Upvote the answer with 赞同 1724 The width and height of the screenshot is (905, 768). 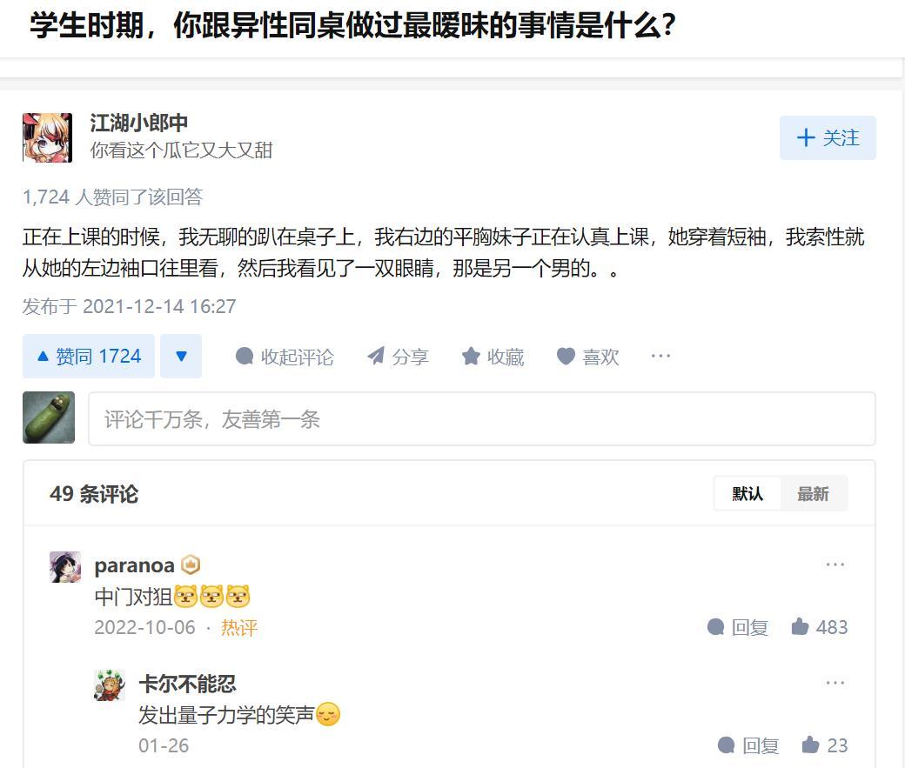88,356
